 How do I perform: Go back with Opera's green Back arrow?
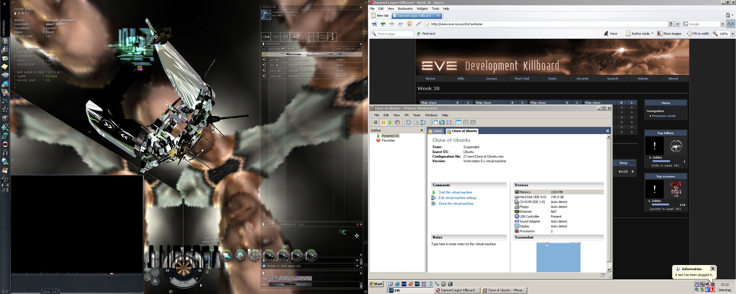click(383, 24)
